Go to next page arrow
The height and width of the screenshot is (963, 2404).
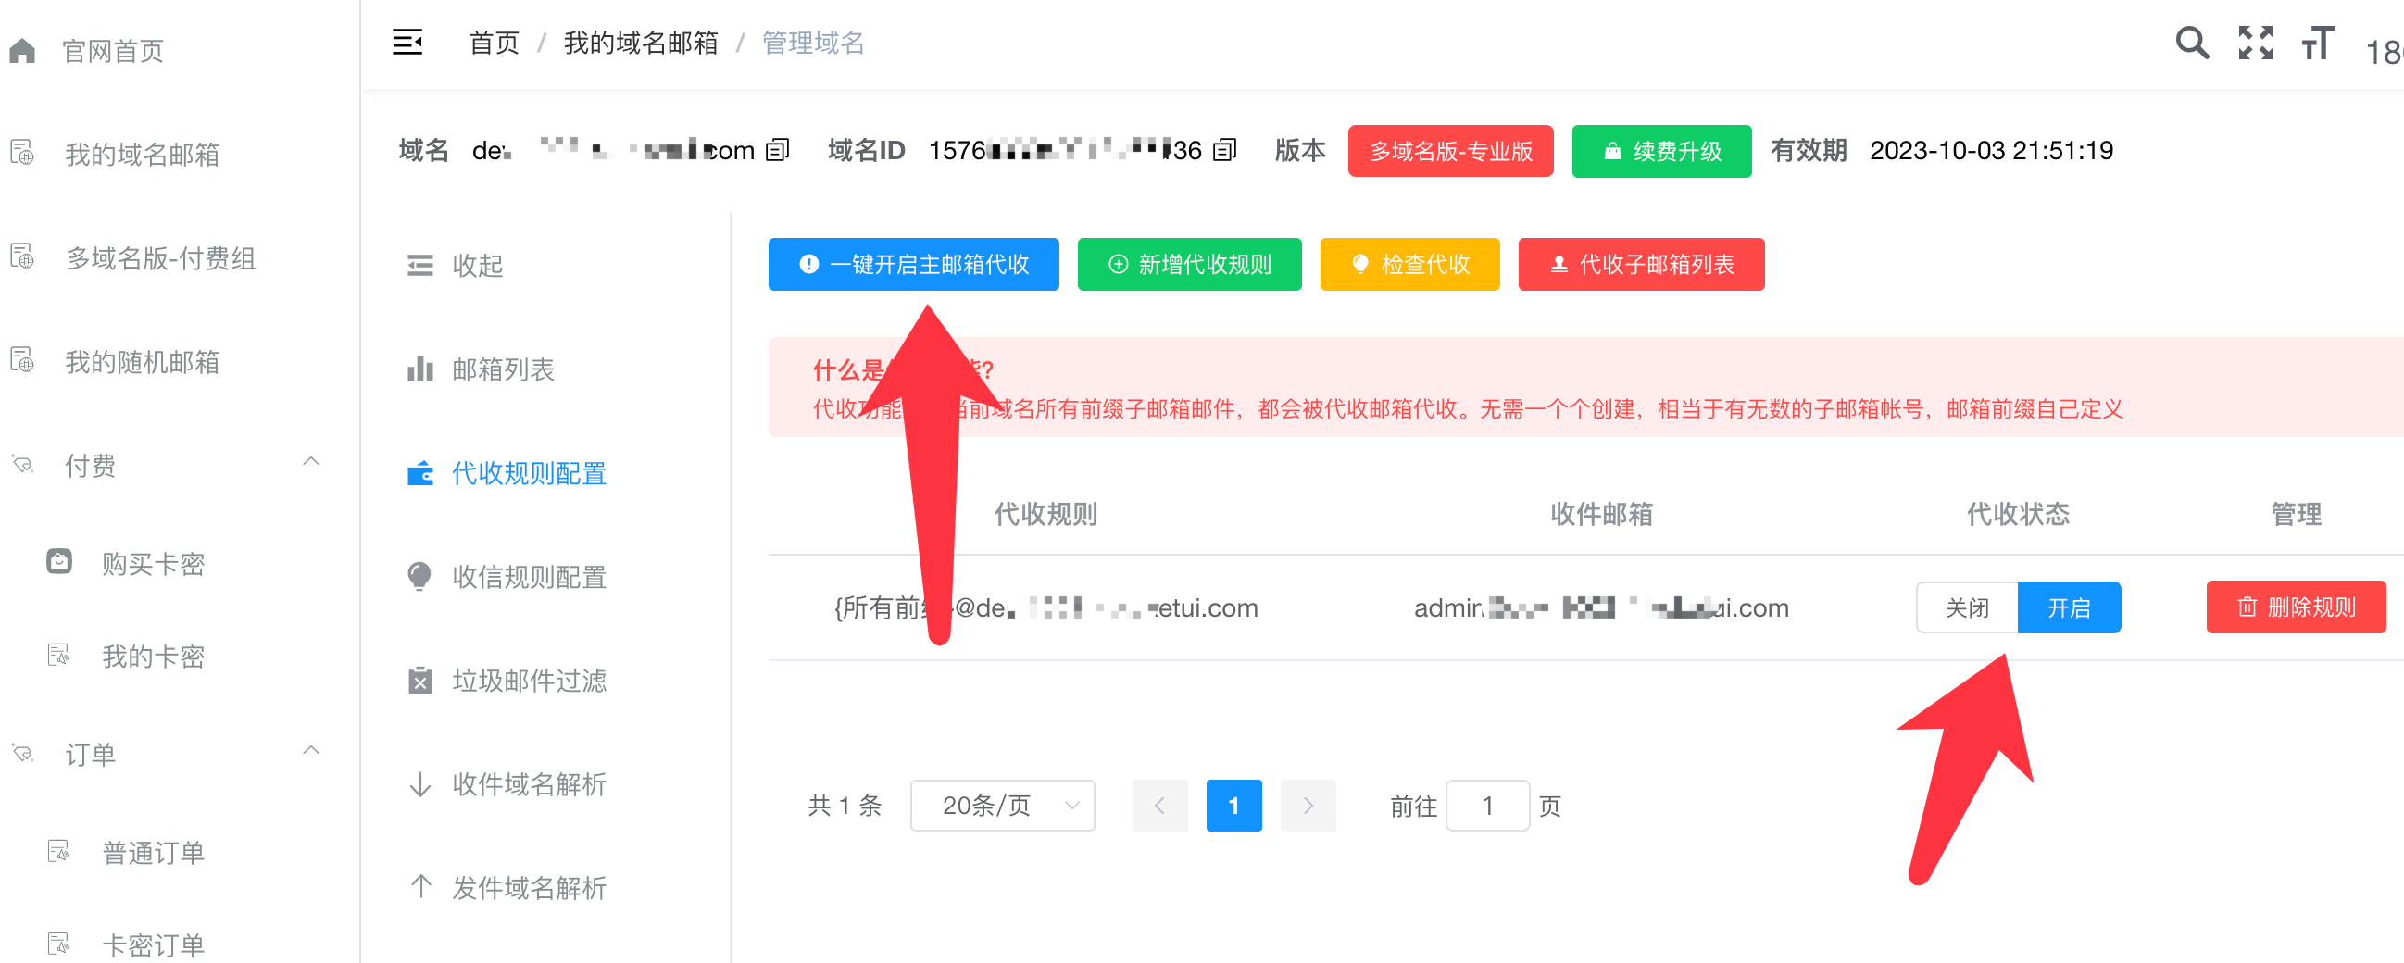click(x=1308, y=805)
